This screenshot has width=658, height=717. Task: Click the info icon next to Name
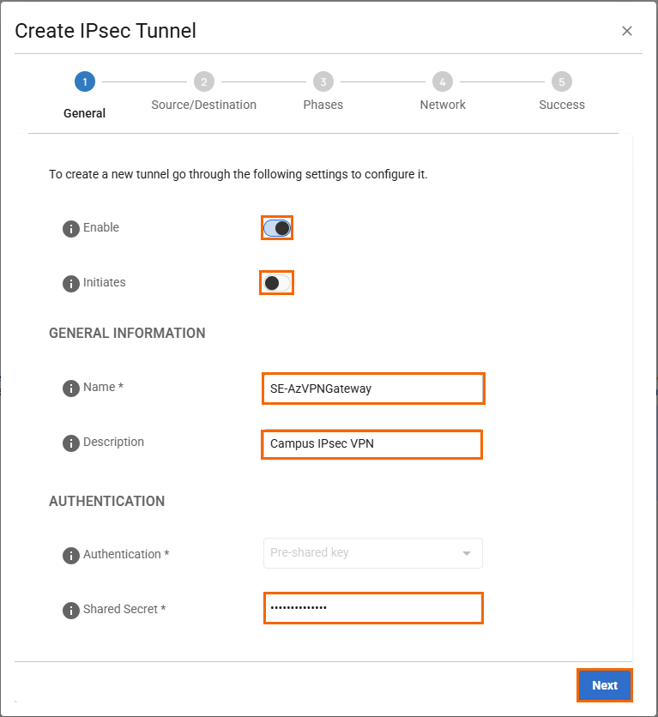point(71,389)
